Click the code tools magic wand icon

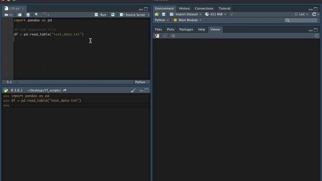(x=43, y=15)
